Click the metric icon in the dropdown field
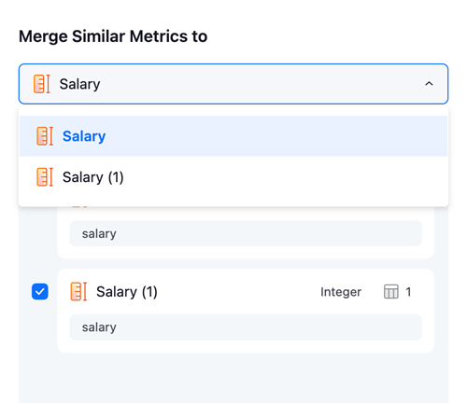467x403 pixels. [41, 84]
